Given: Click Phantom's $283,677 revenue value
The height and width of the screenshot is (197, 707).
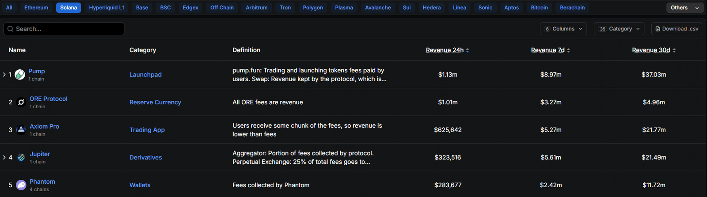Looking at the screenshot, I should (x=448, y=185).
